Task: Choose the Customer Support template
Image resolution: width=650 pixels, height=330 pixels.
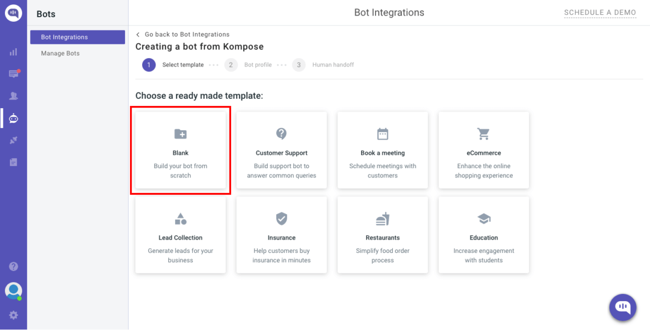Action: [x=281, y=150]
